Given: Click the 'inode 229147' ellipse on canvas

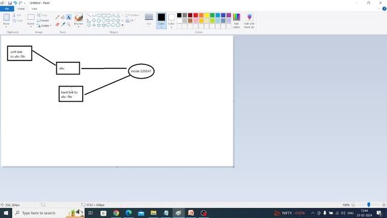Looking at the screenshot, I should [141, 71].
